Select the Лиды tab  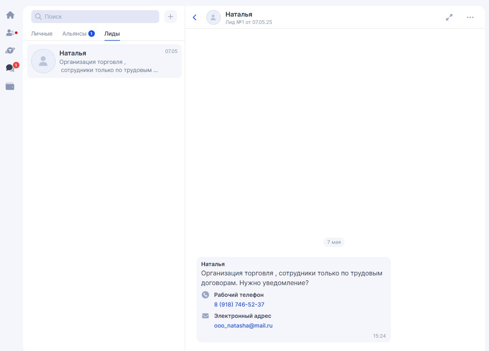112,34
